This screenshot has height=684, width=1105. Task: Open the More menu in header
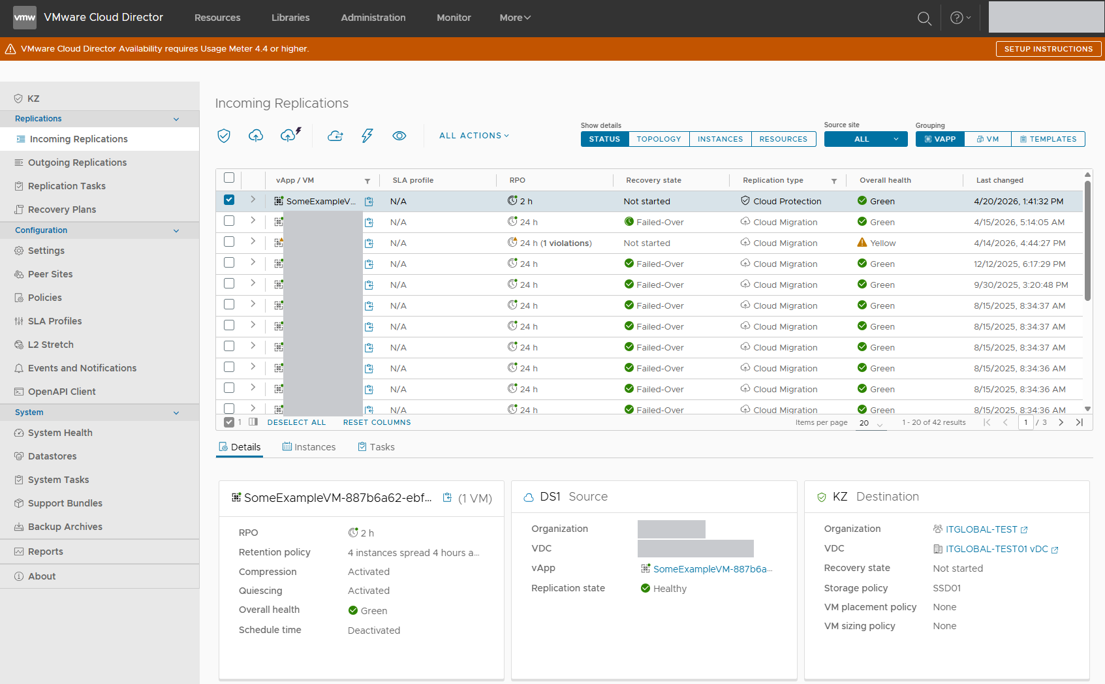[x=515, y=18]
